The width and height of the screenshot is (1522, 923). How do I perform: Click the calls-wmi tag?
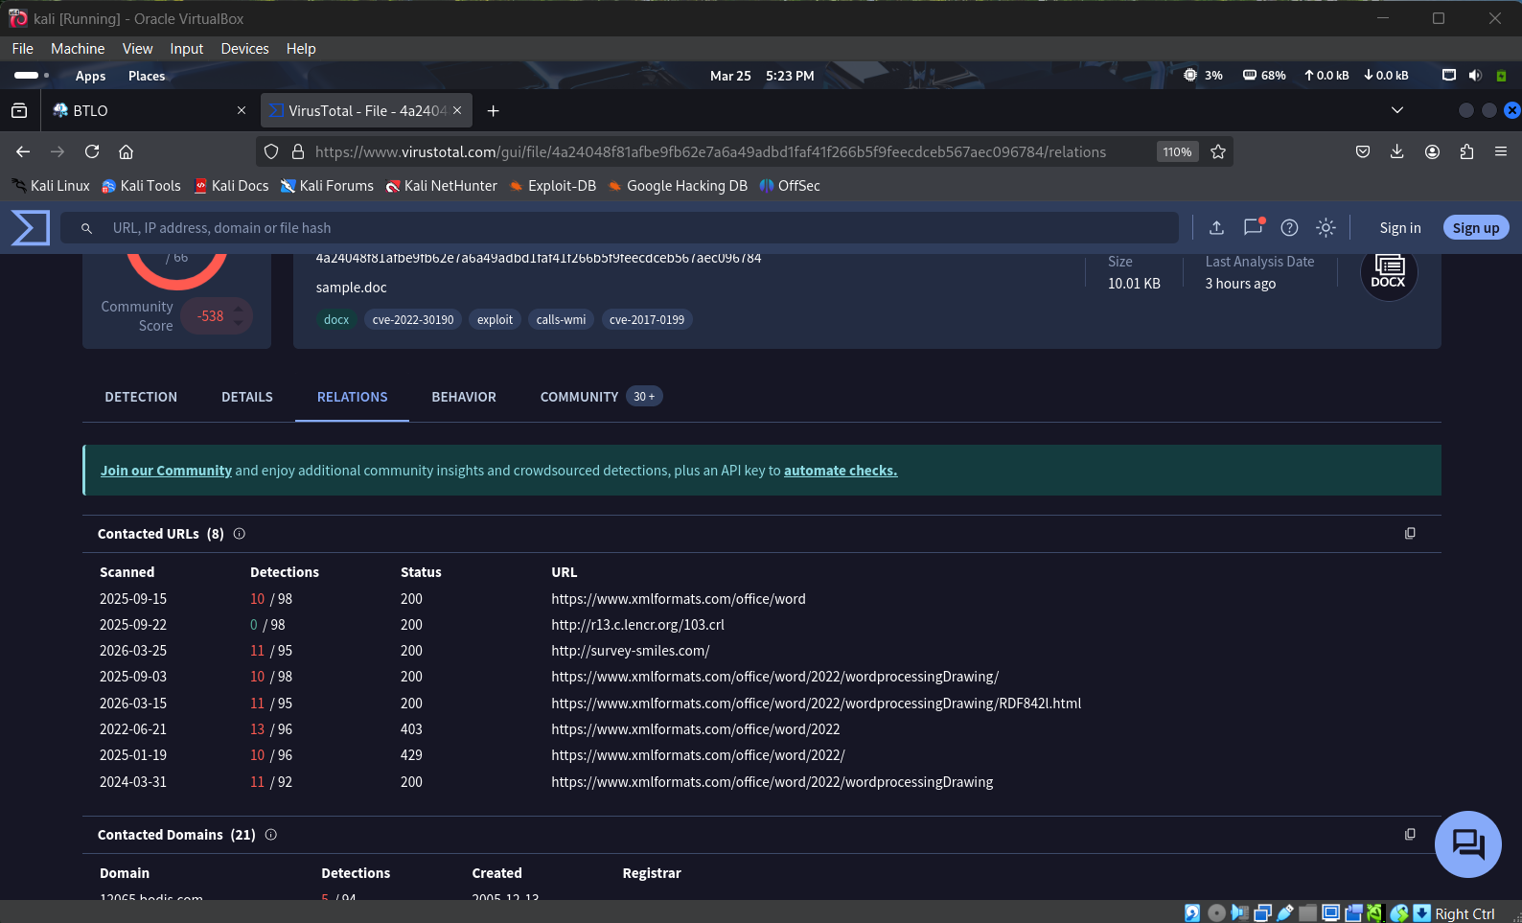coord(561,320)
